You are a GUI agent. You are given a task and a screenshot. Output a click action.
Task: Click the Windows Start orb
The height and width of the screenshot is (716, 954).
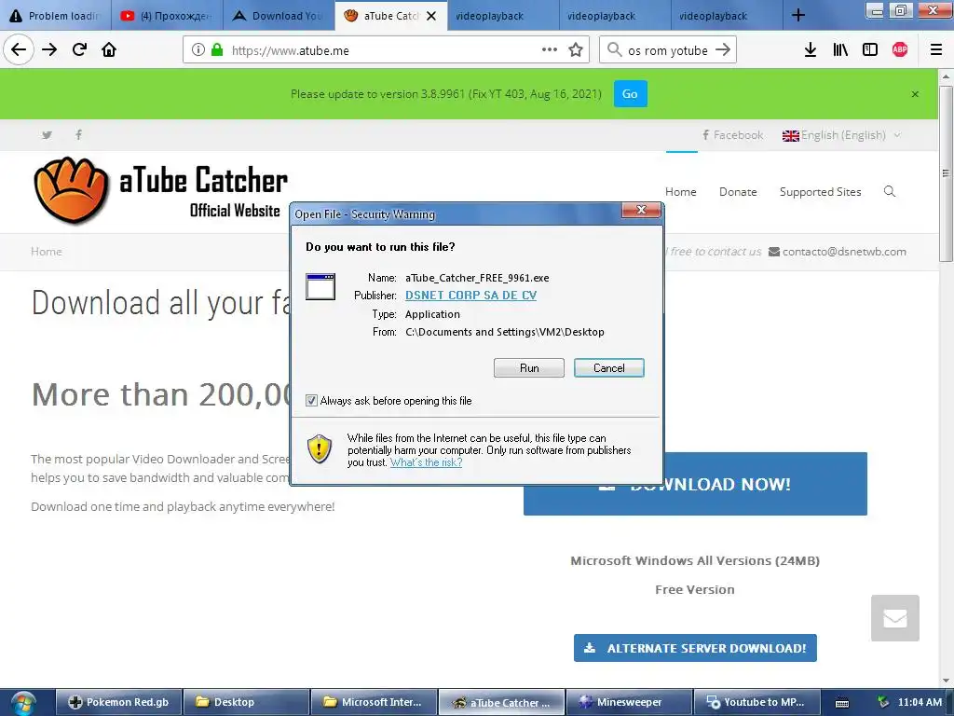coord(23,703)
